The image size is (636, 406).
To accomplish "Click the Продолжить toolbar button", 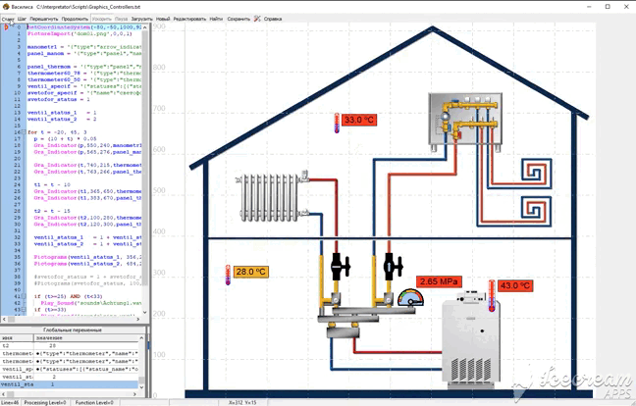I will 75,19.
